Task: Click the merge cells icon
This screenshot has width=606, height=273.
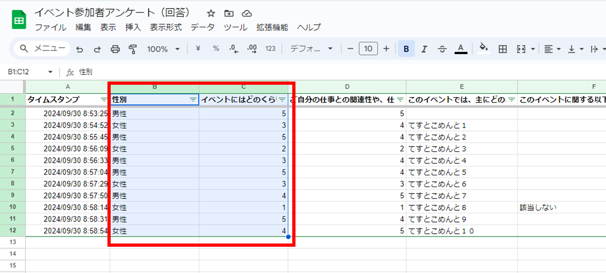Action: click(x=521, y=49)
